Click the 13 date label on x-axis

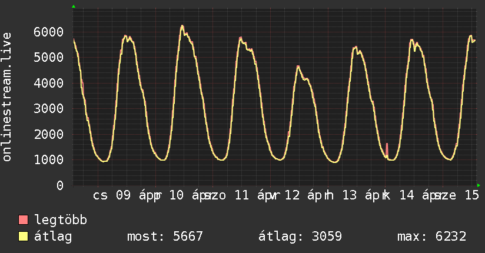(x=350, y=195)
